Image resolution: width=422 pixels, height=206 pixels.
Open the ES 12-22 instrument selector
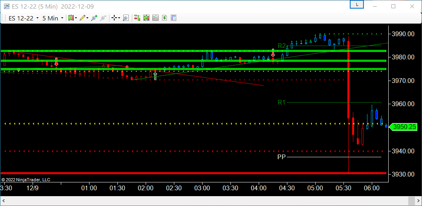(x=24, y=18)
